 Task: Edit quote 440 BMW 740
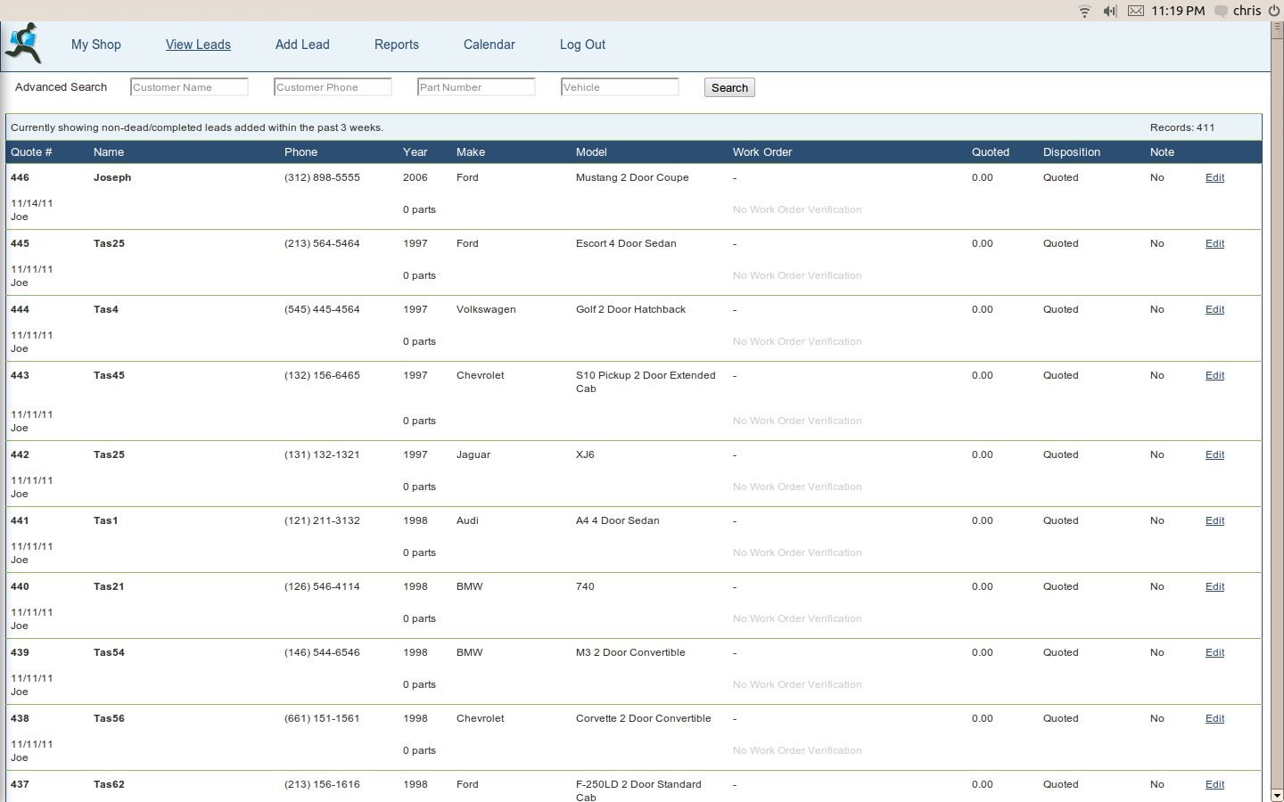pyautogui.click(x=1214, y=586)
